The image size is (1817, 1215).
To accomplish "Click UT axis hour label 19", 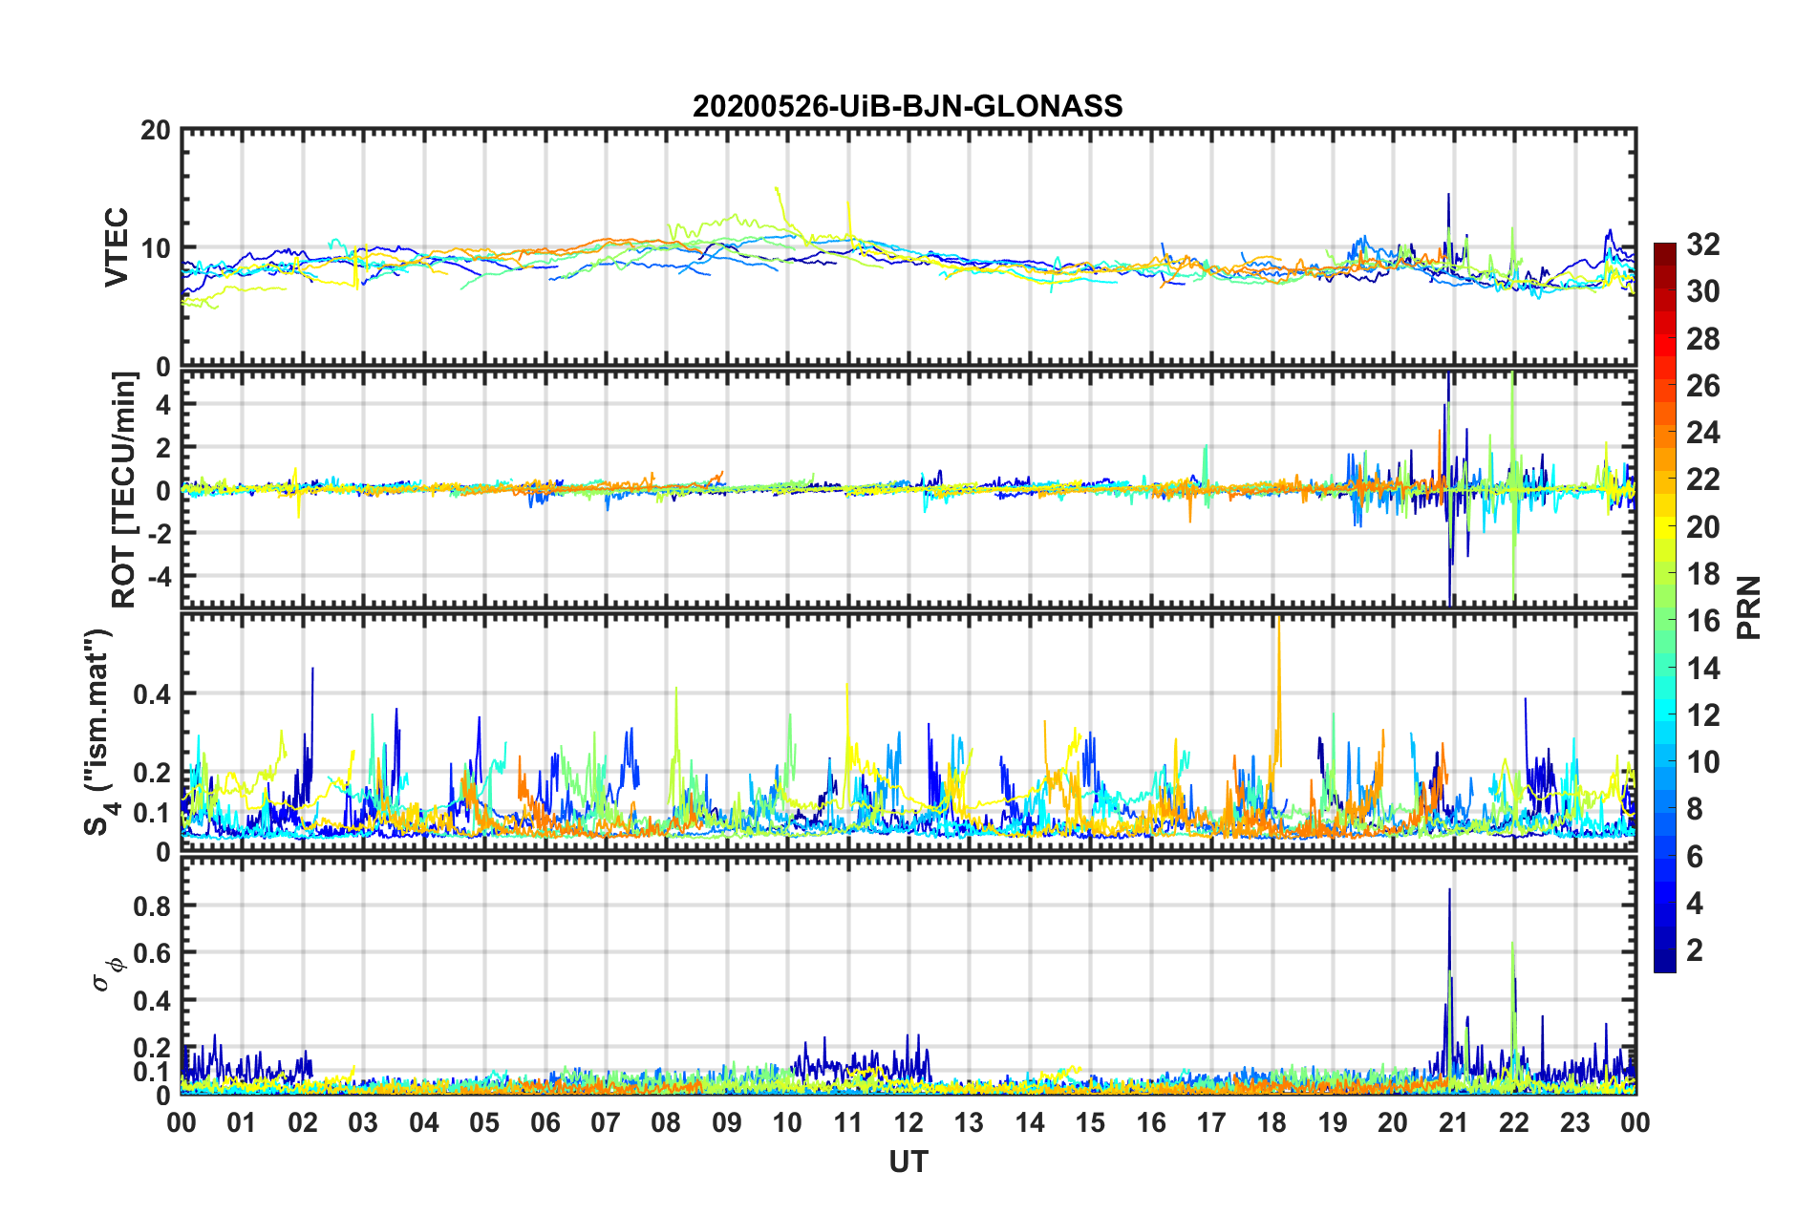I will click(1333, 1122).
